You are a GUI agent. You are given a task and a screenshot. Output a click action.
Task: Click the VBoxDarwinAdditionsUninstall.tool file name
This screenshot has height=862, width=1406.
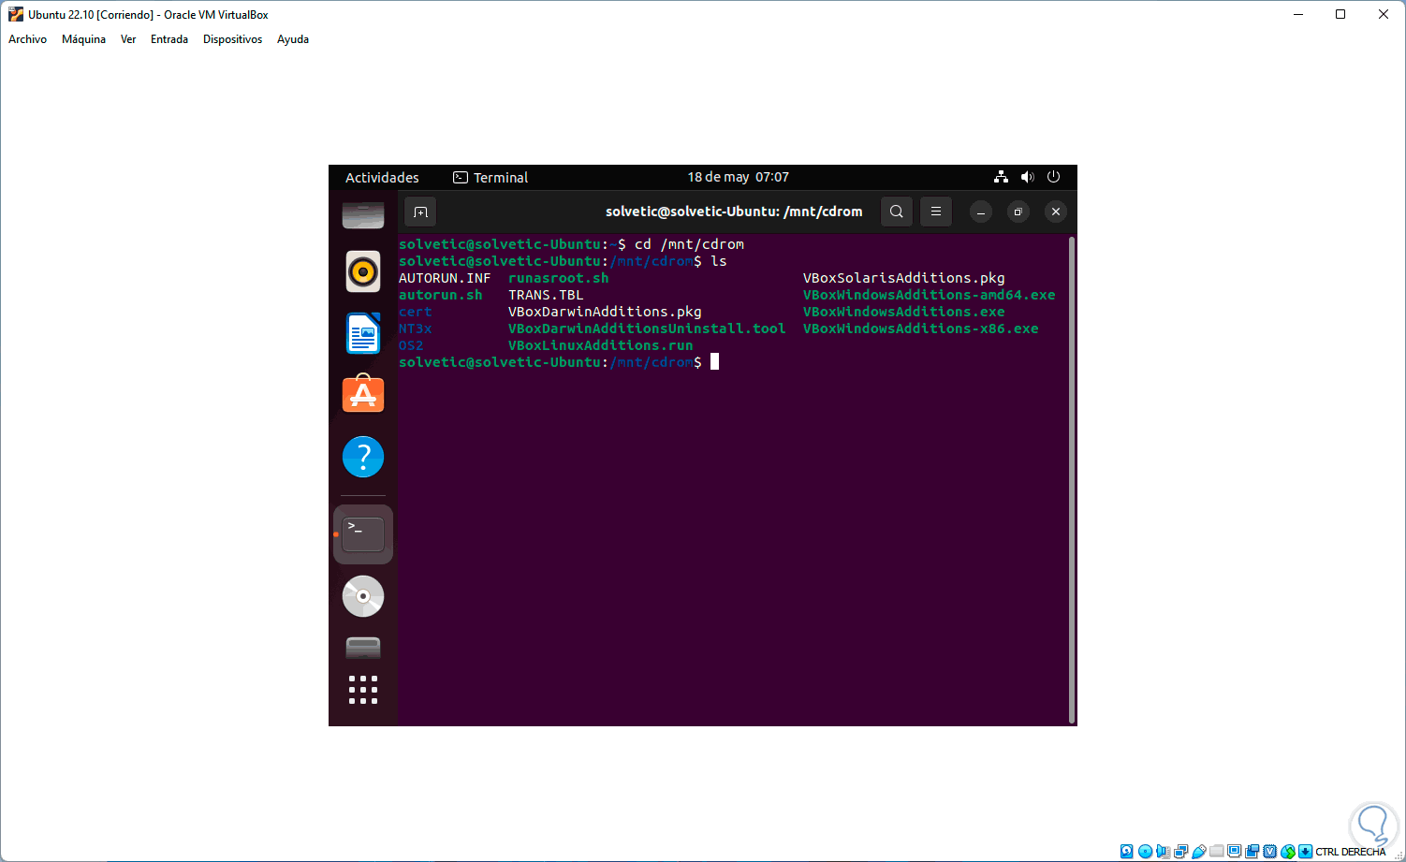[647, 329]
